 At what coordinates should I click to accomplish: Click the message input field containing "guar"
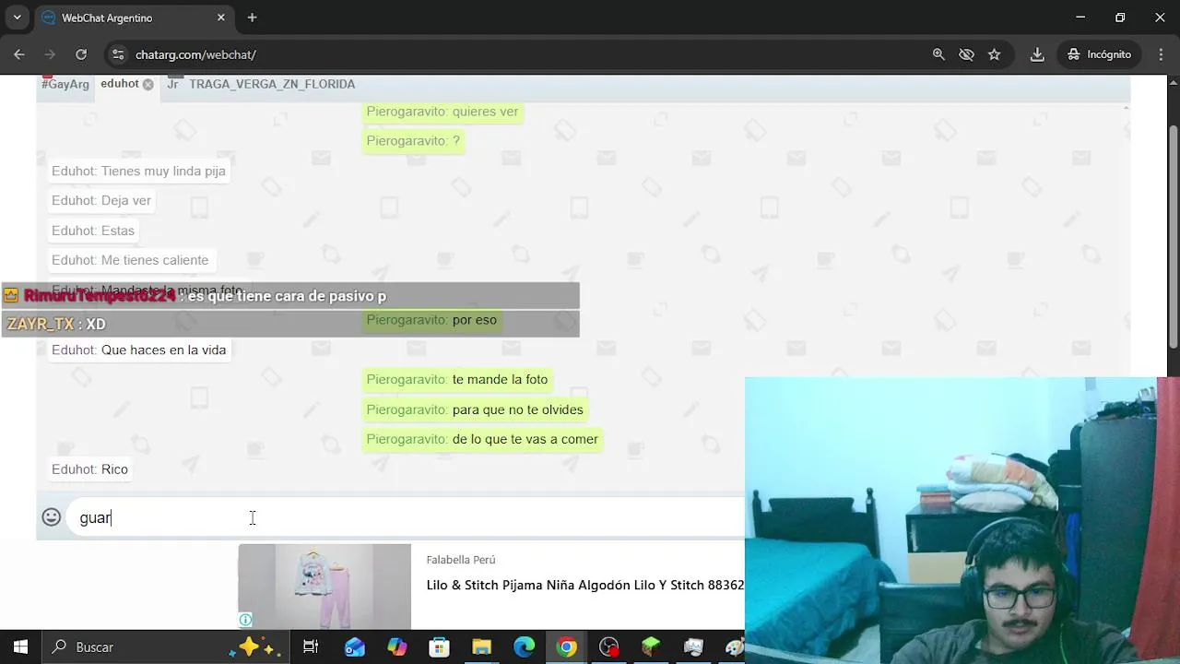(406, 517)
